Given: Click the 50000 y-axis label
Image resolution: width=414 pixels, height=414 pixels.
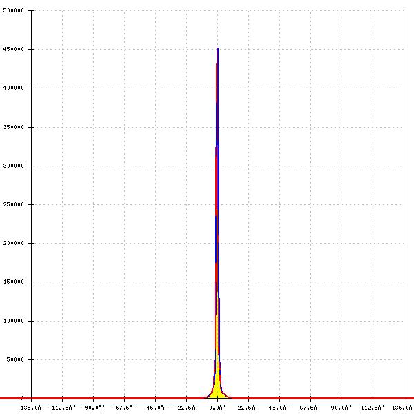Looking at the screenshot, I should click(x=15, y=359).
